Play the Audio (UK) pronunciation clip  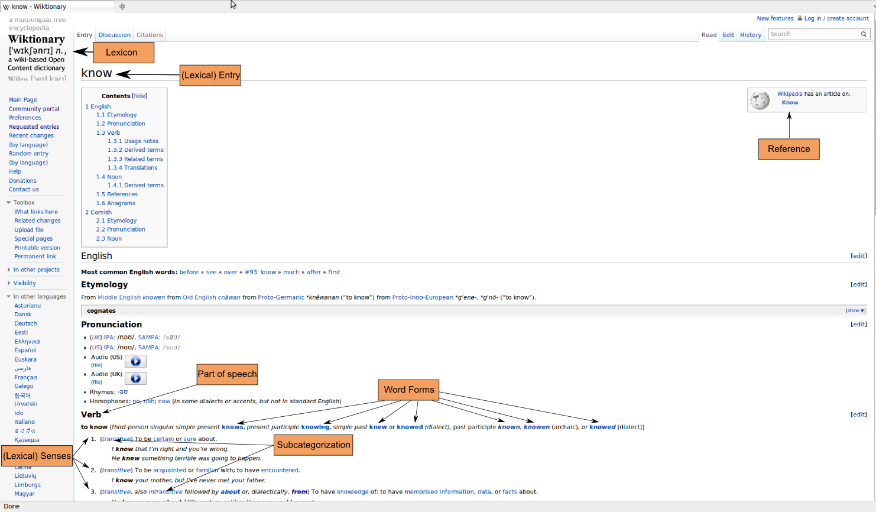pyautogui.click(x=135, y=378)
